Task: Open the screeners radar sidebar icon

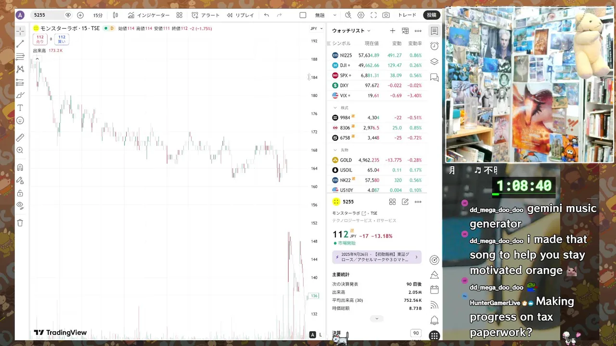Action: (x=435, y=260)
